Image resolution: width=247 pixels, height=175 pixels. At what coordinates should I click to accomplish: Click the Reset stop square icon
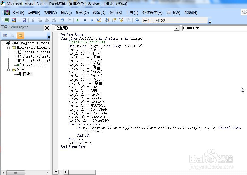tap(92, 20)
